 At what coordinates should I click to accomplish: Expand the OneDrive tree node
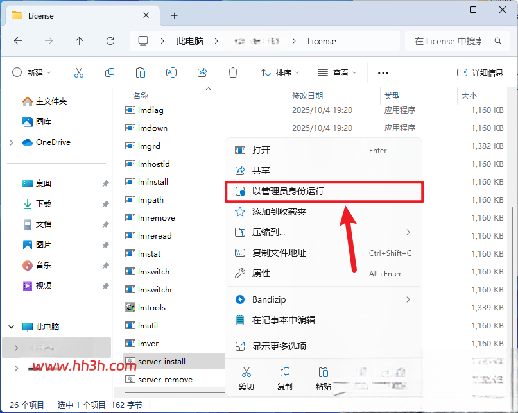tap(11, 142)
